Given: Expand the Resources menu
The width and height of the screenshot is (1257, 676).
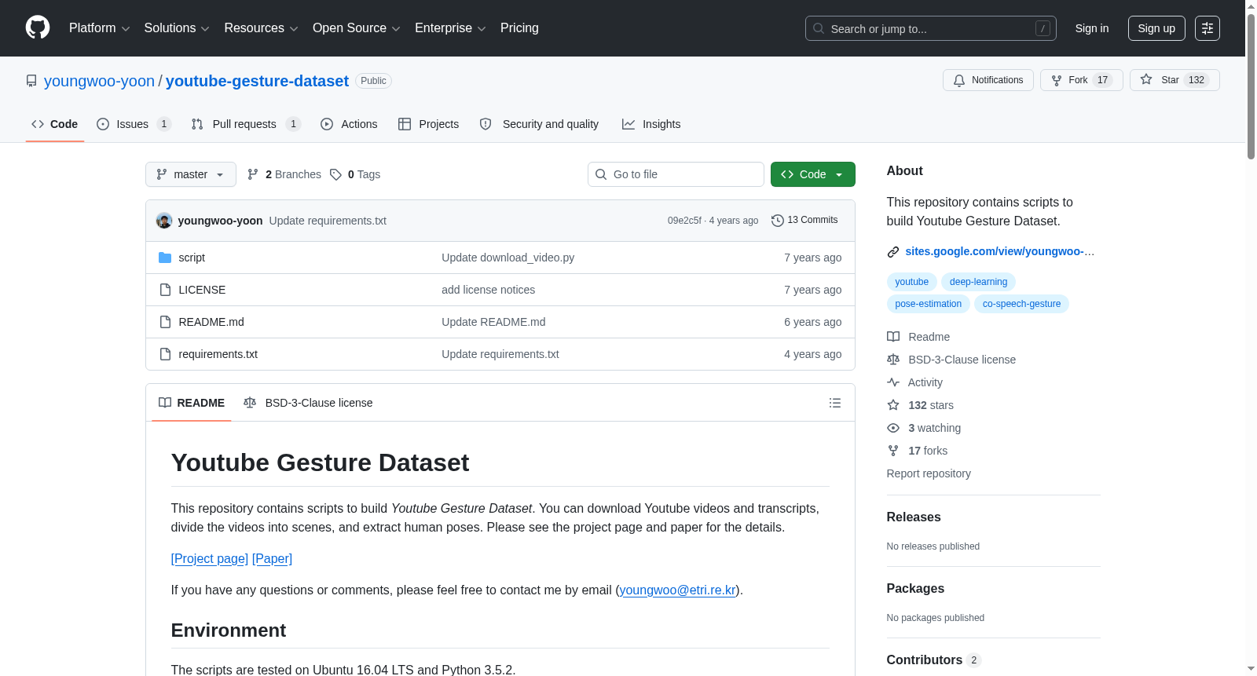Looking at the screenshot, I should 261,28.
